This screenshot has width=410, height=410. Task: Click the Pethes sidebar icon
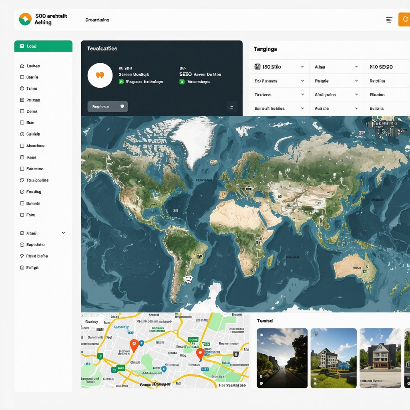click(x=22, y=100)
